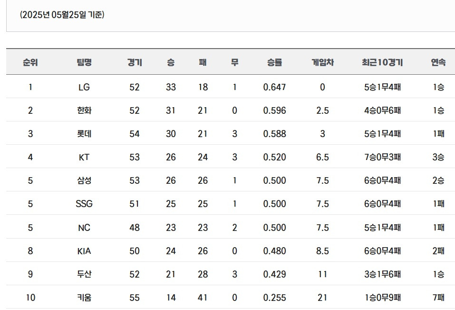Select the 키움 team name
Image resolution: width=455 pixels, height=310 pixels.
coord(84,298)
